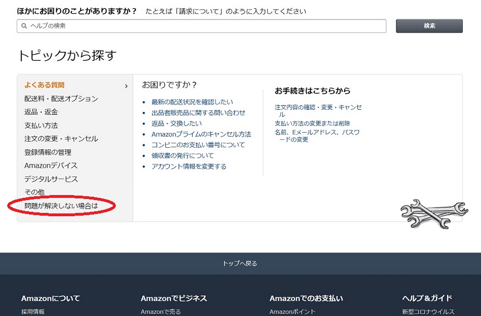This screenshot has width=481, height=316.
Task: Open Amazonで売る footer link
Action: [161, 312]
